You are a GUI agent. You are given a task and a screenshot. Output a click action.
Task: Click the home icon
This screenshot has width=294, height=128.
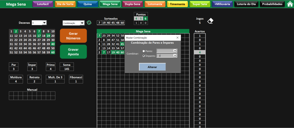click(x=290, y=4)
